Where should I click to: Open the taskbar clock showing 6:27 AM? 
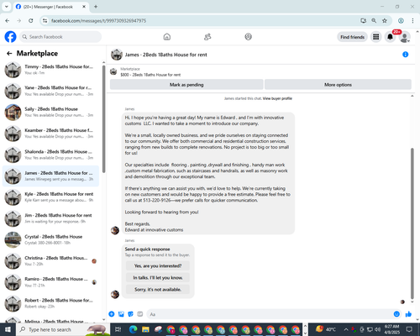coord(391,329)
